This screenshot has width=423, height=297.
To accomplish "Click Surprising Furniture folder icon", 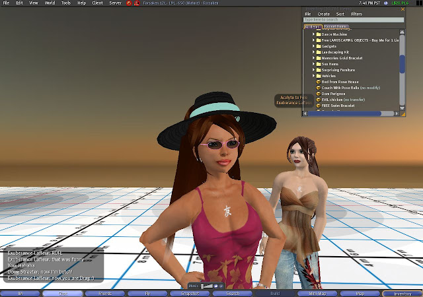I will [x=319, y=70].
